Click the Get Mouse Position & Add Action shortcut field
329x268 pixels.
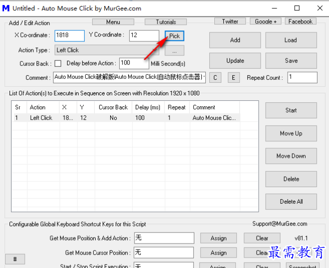tap(164, 238)
